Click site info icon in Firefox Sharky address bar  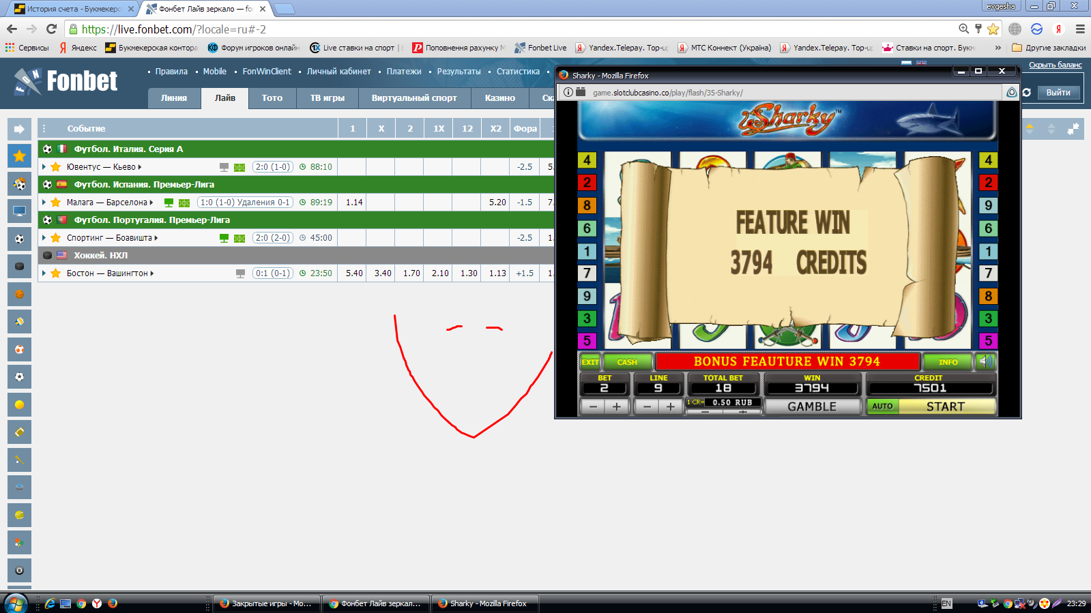568,92
